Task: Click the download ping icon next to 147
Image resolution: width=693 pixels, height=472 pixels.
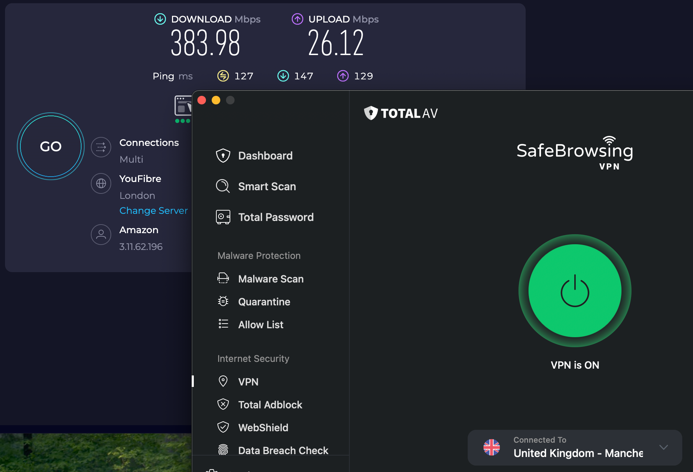Action: (x=283, y=76)
